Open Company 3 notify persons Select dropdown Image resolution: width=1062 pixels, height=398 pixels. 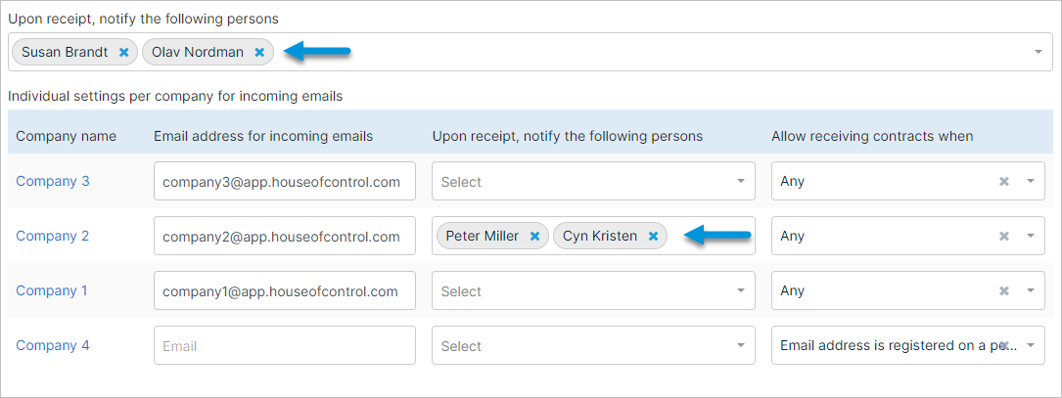click(x=593, y=182)
